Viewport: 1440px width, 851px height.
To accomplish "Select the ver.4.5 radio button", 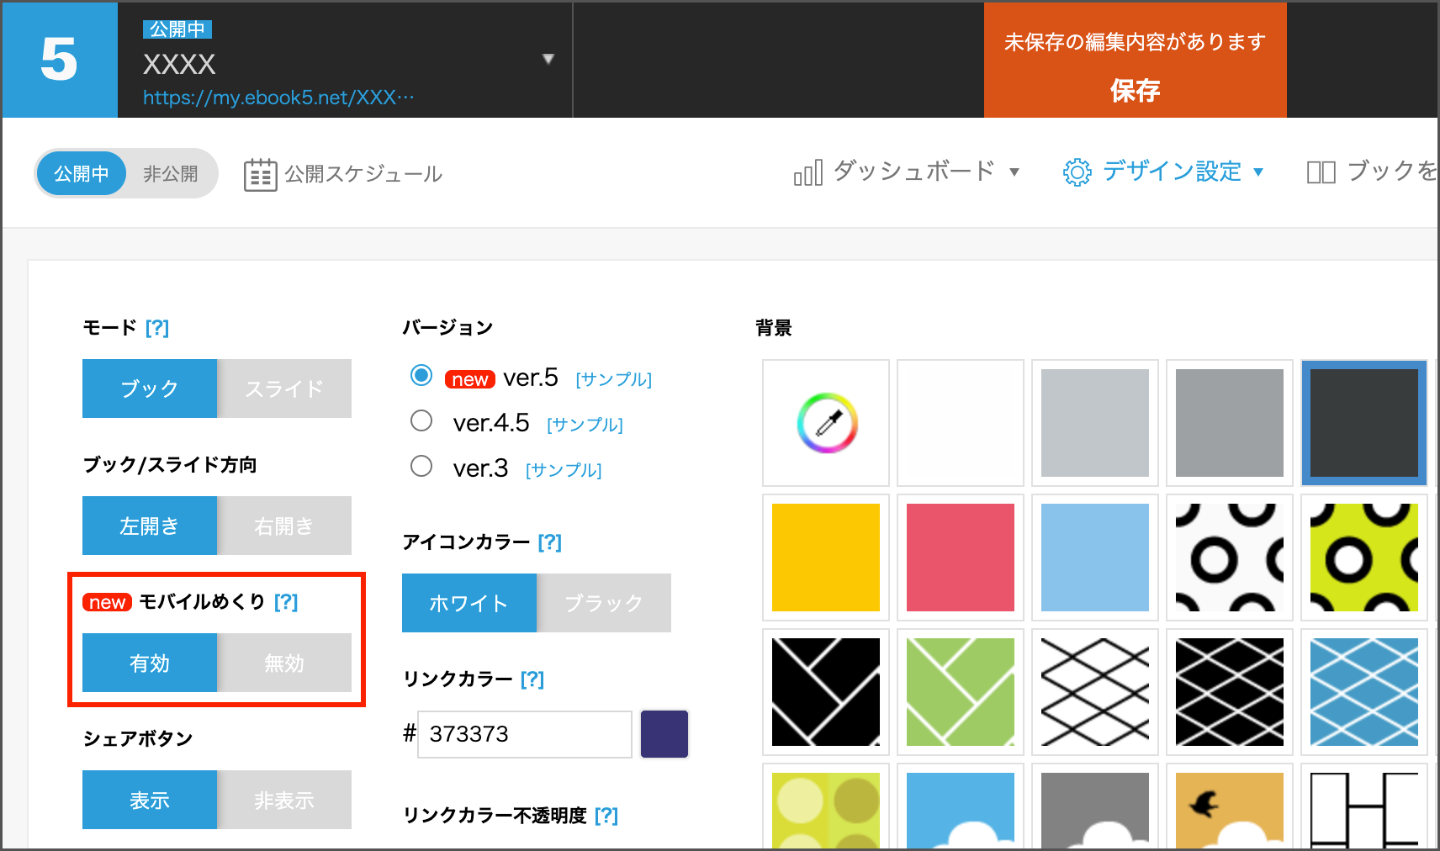I will 421,420.
